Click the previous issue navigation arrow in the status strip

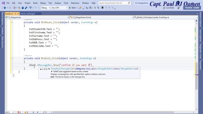click(33, 112)
